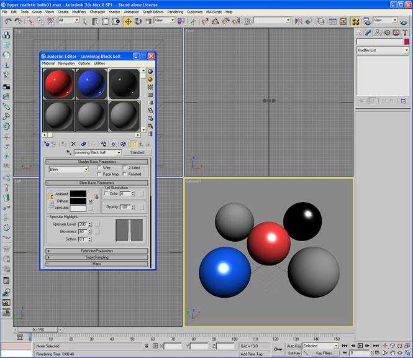Toggle the Self-Illumination Color checkbox
This screenshot has width=413, height=358.
(106, 193)
